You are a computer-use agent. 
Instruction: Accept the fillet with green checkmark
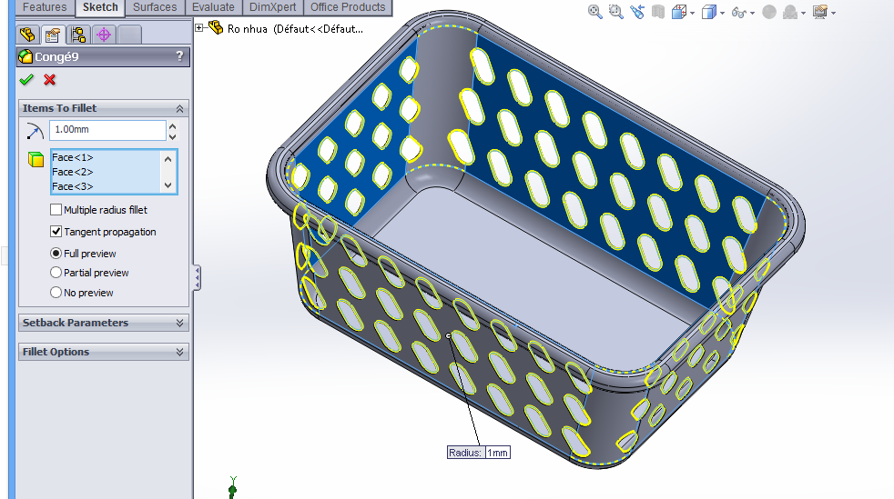click(x=26, y=80)
